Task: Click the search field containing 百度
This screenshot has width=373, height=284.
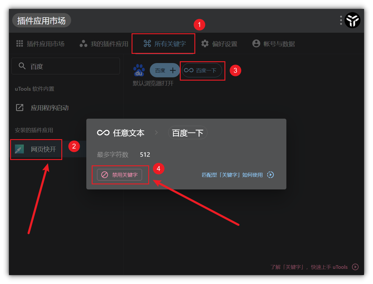Action: pyautogui.click(x=65, y=66)
